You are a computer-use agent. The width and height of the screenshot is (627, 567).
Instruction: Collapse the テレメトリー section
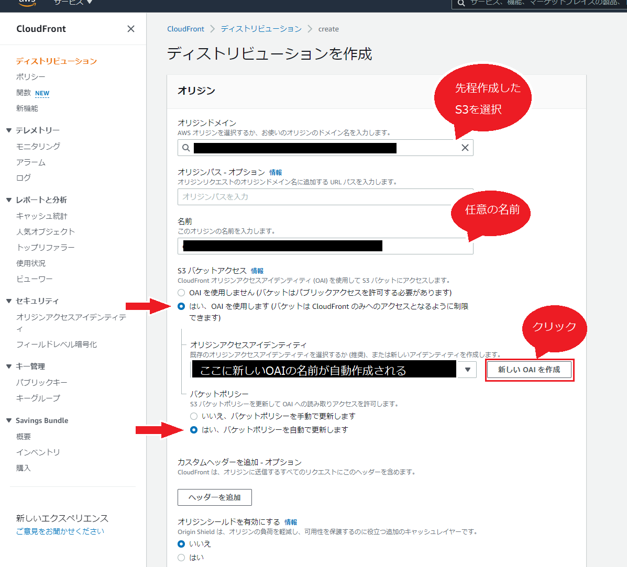(x=9, y=130)
